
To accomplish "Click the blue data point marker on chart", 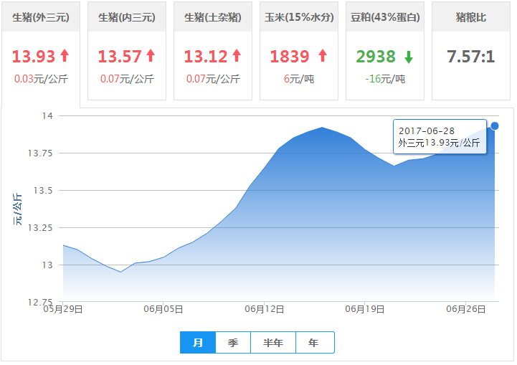I will 495,125.
